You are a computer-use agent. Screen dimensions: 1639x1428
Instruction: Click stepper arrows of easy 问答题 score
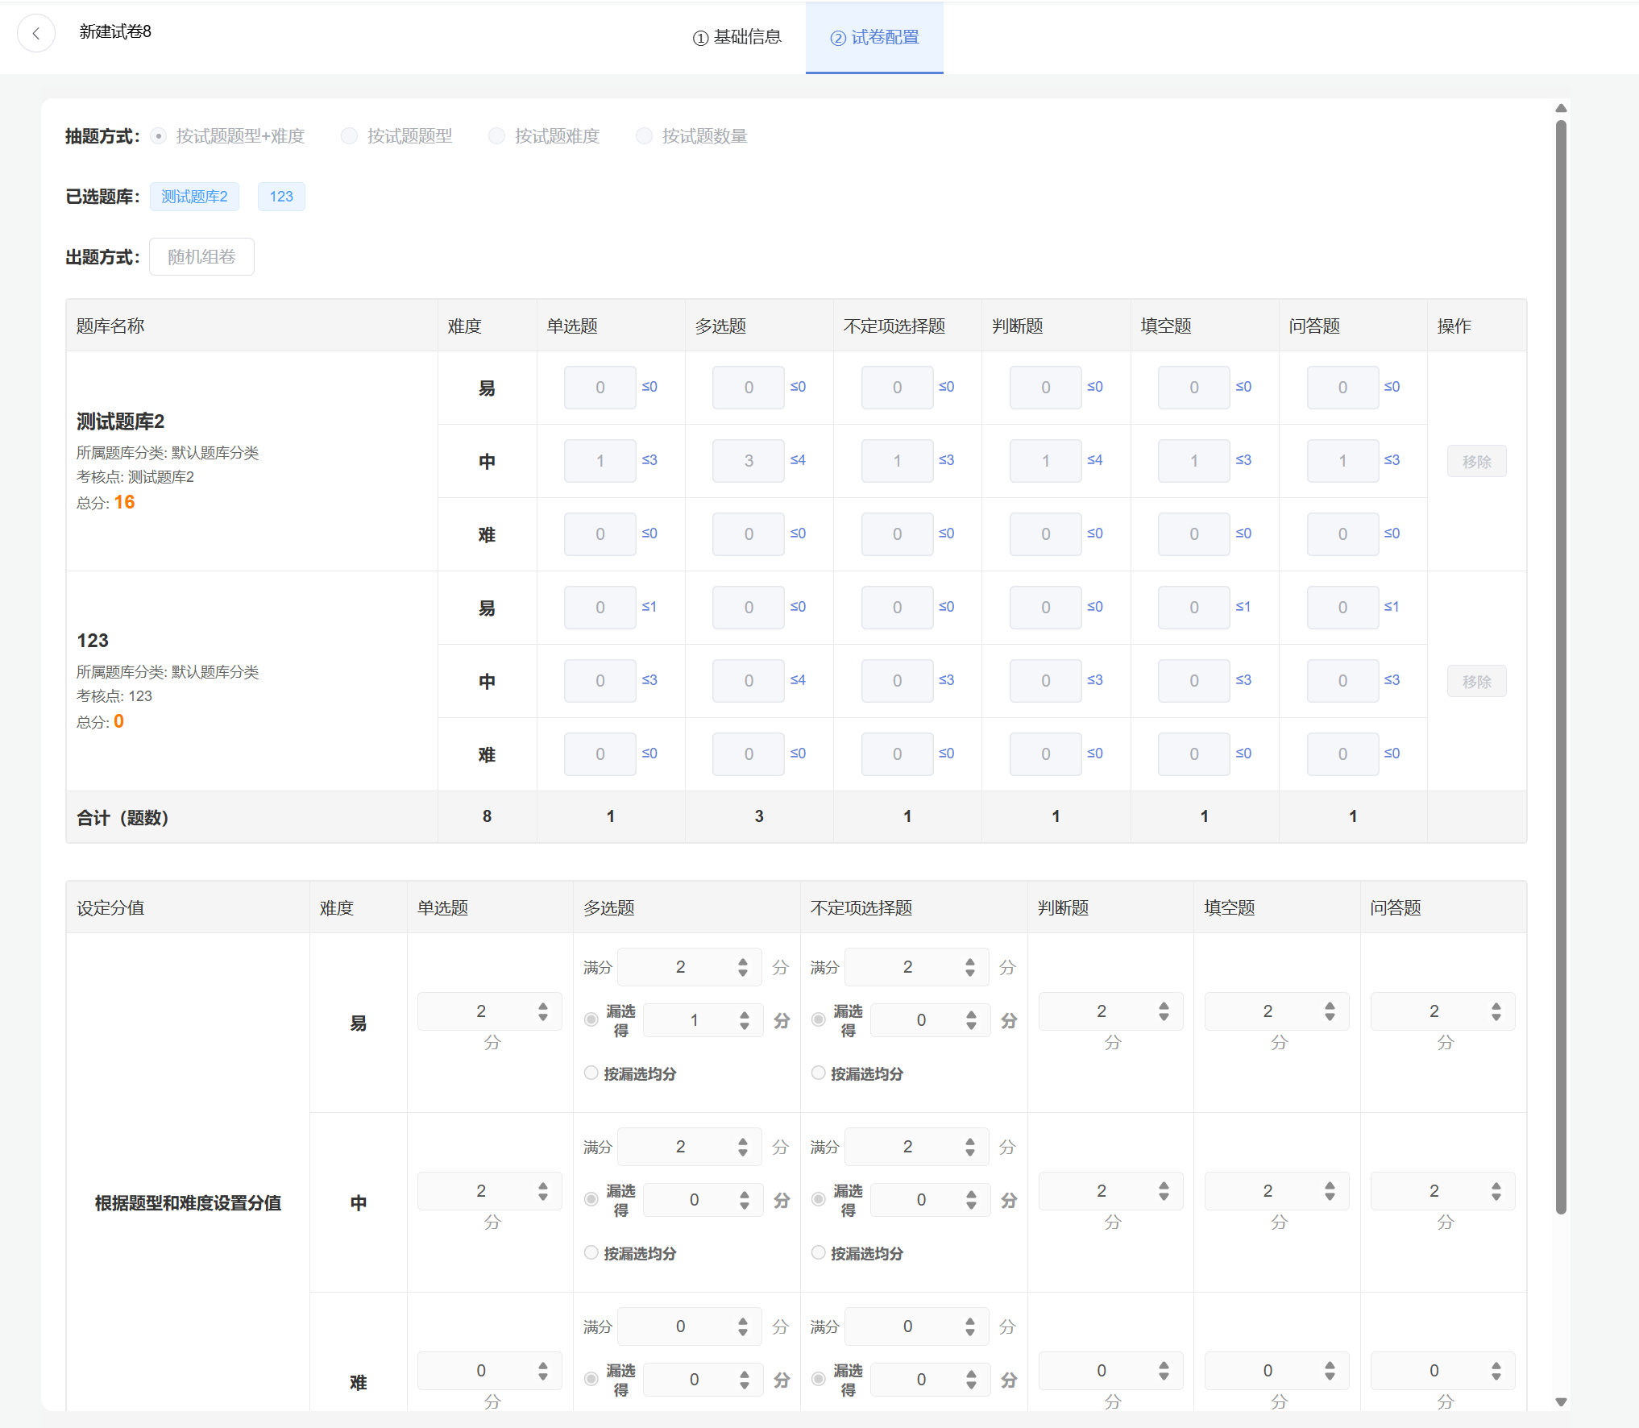point(1496,1011)
